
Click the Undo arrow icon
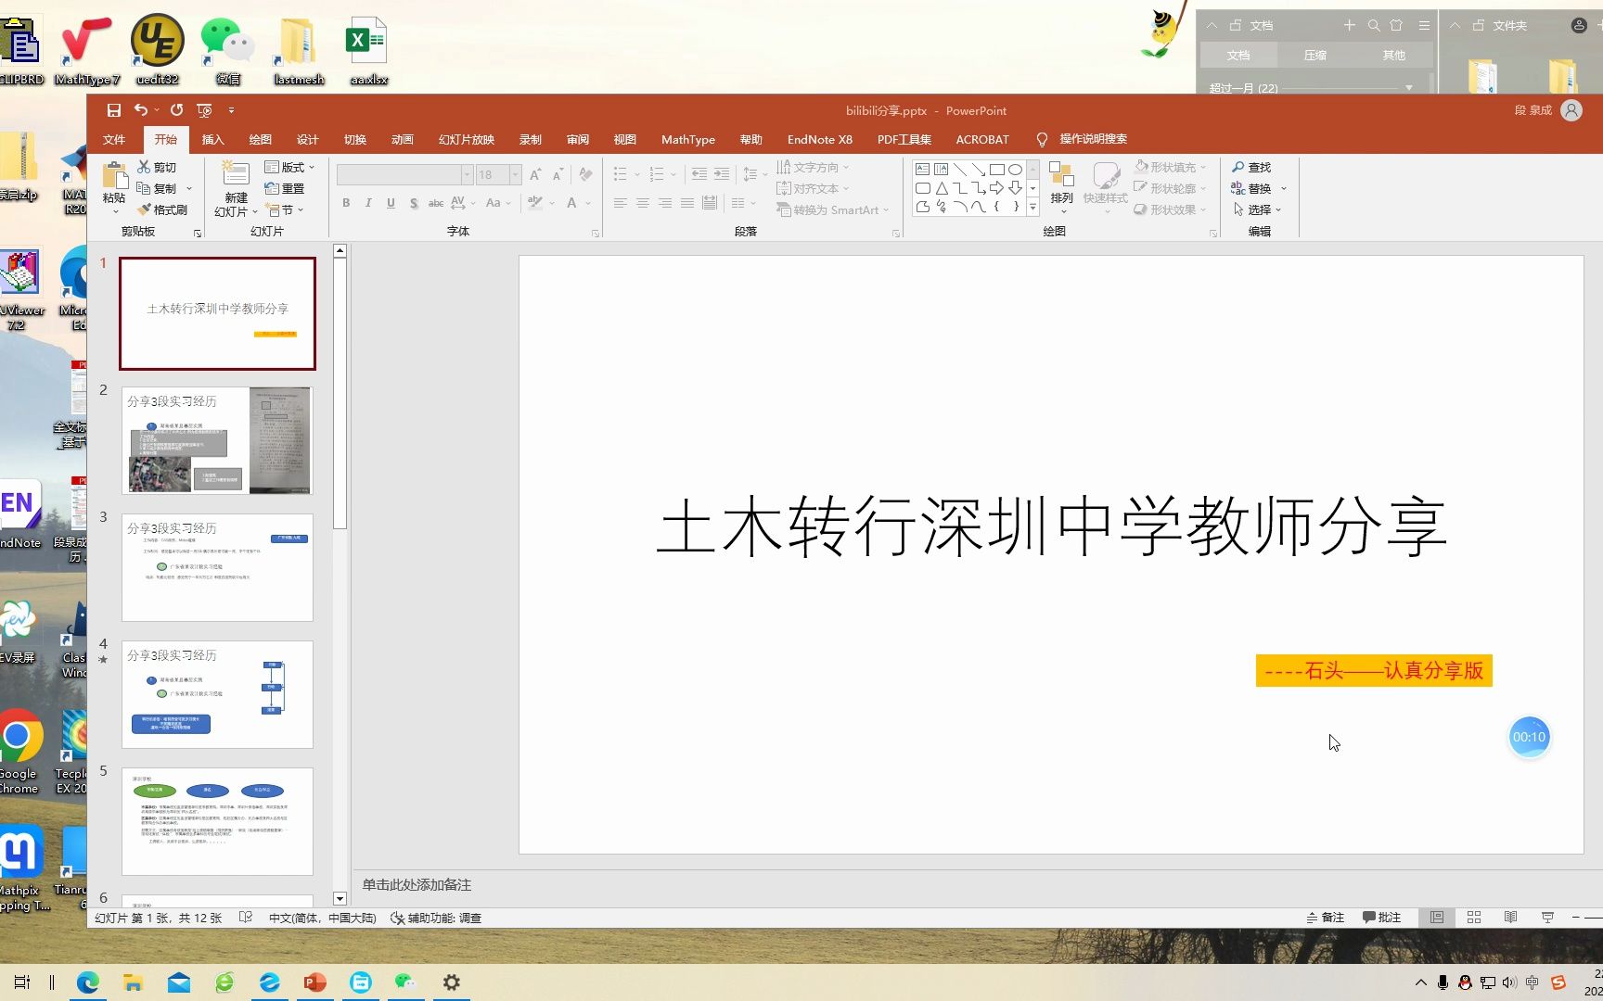(x=140, y=110)
